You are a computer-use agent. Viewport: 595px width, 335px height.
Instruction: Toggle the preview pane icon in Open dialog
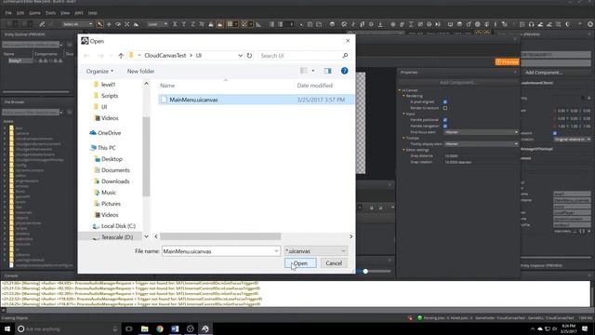click(x=327, y=71)
